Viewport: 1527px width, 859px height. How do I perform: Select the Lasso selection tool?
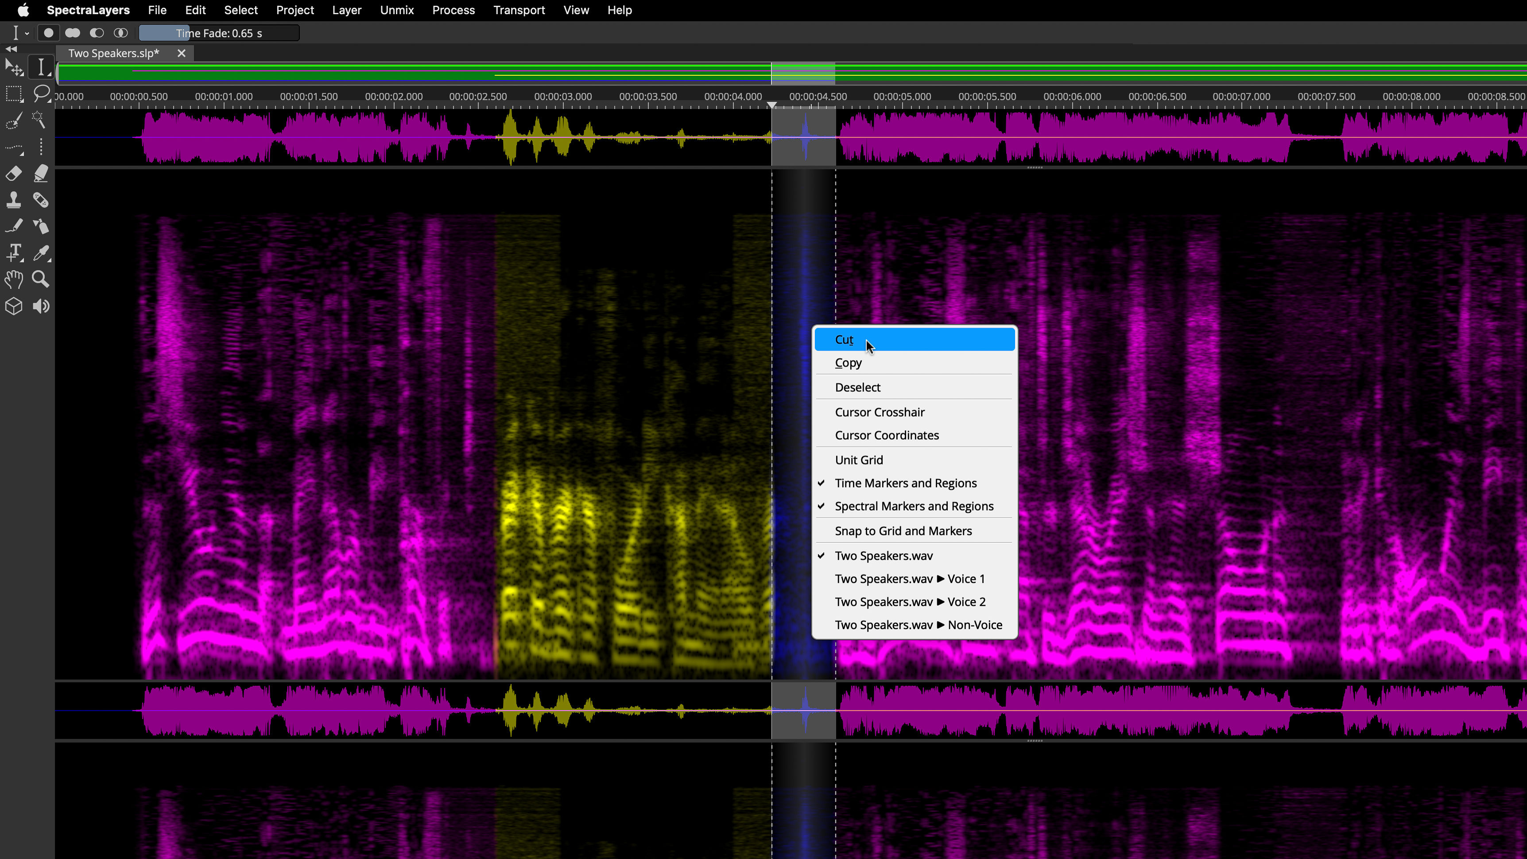point(40,93)
